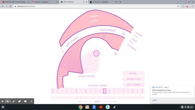Click the pitch label
This screenshot has height=110, width=195.
pos(97,101)
